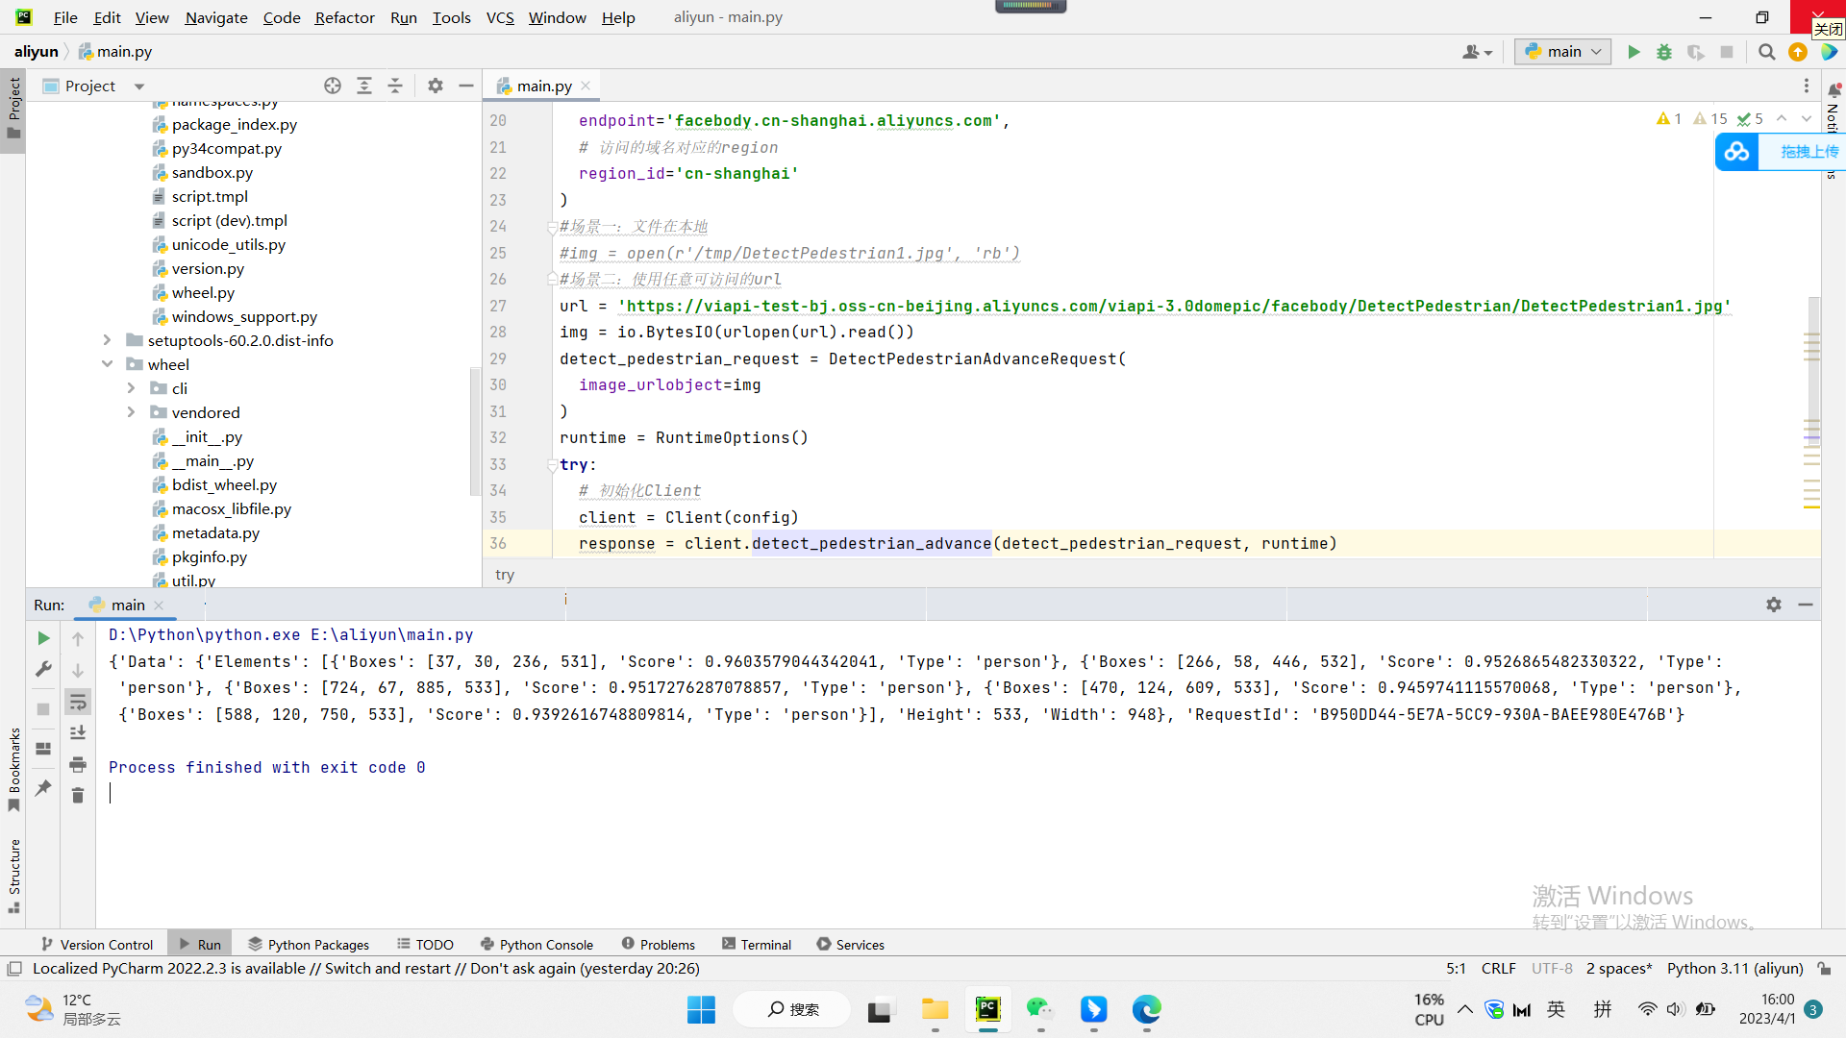Open Search Everywhere magnifier icon
This screenshot has width=1846, height=1038.
(1766, 52)
